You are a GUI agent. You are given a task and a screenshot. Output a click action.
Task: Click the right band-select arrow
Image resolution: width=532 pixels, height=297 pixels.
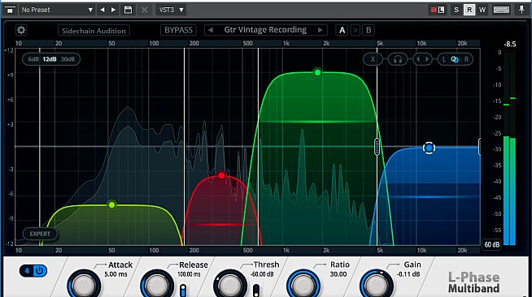click(427, 59)
